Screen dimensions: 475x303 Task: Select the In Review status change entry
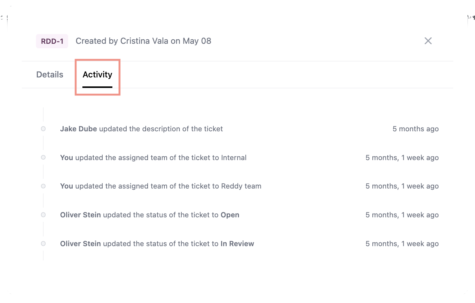click(x=157, y=244)
